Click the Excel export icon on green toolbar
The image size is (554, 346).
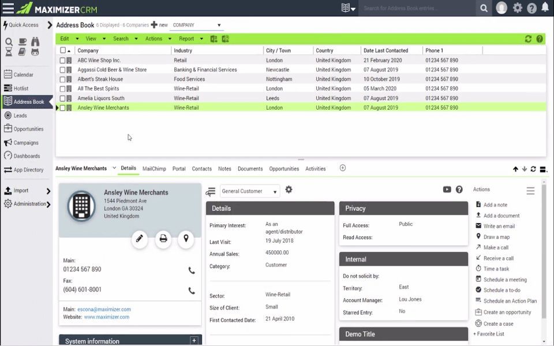pos(214,39)
